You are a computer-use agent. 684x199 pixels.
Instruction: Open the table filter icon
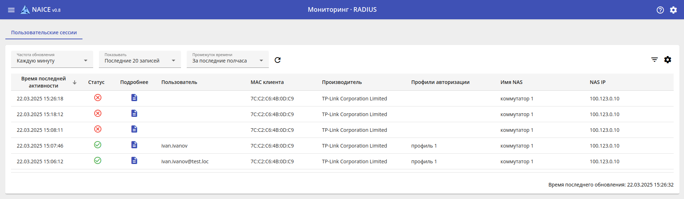coord(654,60)
